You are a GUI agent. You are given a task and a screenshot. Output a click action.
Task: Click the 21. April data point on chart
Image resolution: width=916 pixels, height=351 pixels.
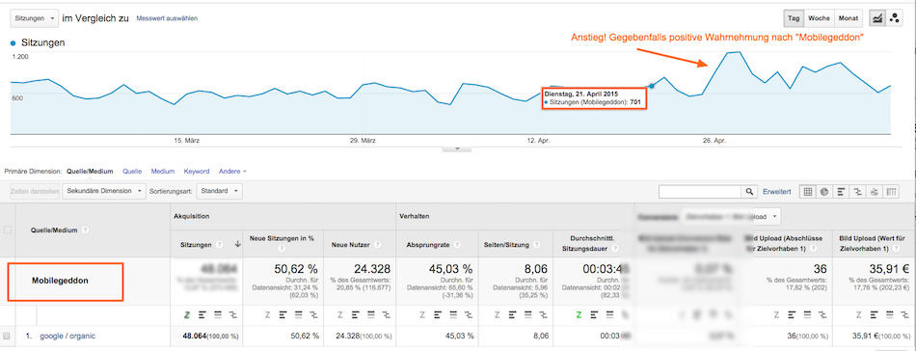tap(652, 86)
